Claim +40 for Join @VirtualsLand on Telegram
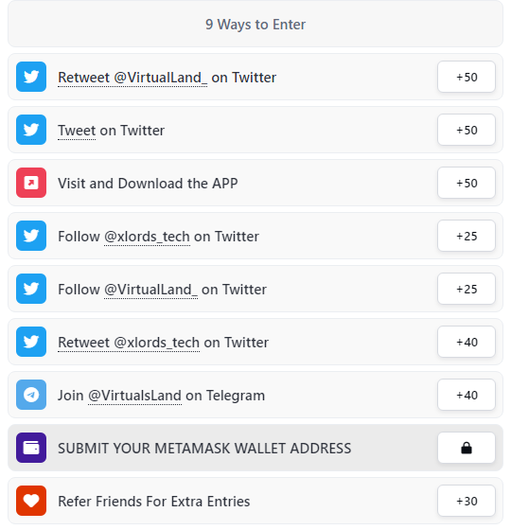This screenshot has height=530, width=511. pyautogui.click(x=467, y=395)
